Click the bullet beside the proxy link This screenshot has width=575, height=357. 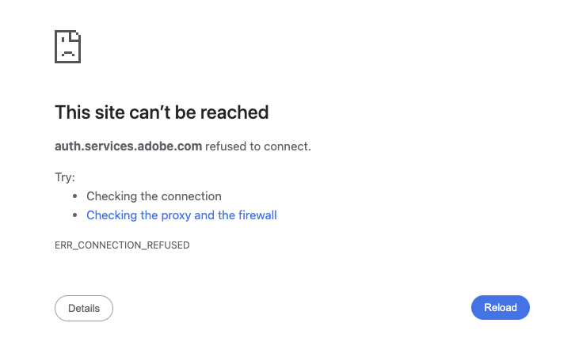[74, 215]
